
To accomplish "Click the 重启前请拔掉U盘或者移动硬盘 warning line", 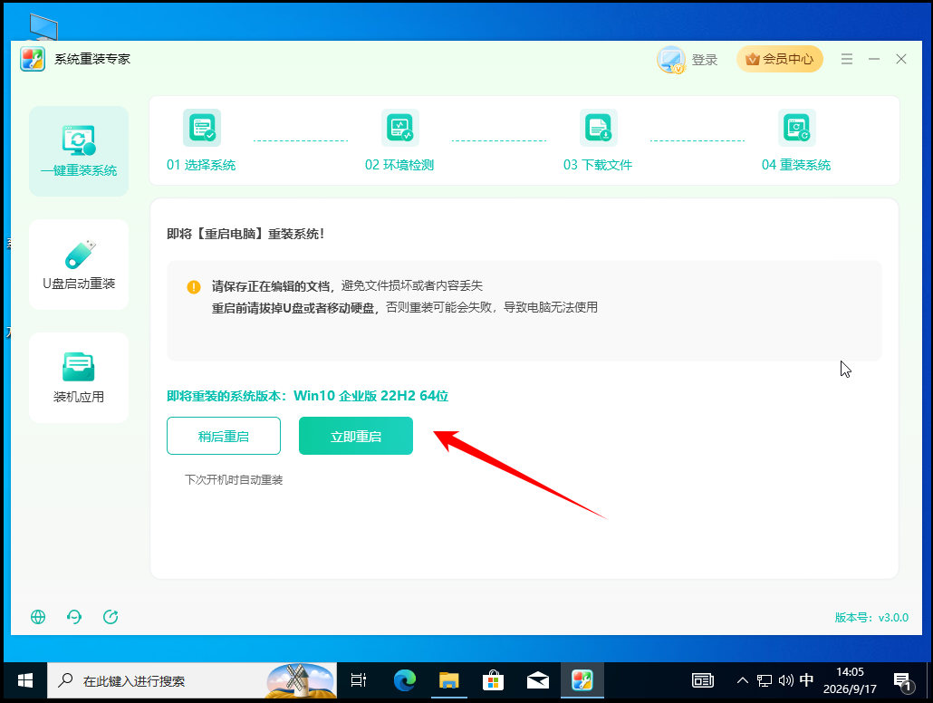I will pos(405,308).
